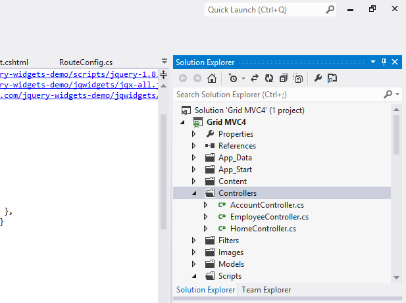Click the Search Solution Explorer field
Image resolution: width=406 pixels, height=303 pixels.
[280, 95]
